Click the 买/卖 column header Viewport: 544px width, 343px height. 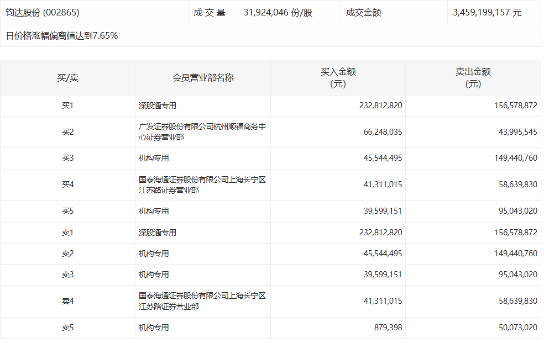(x=67, y=78)
